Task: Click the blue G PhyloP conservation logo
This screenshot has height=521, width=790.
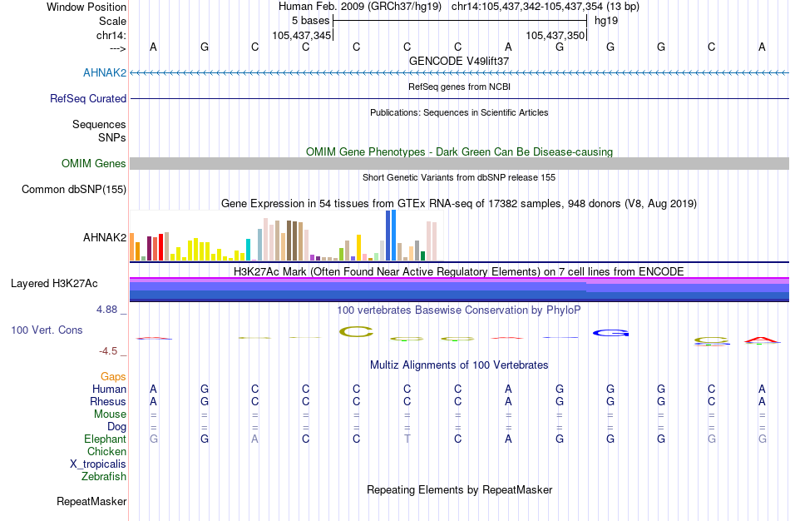Action: coord(610,333)
